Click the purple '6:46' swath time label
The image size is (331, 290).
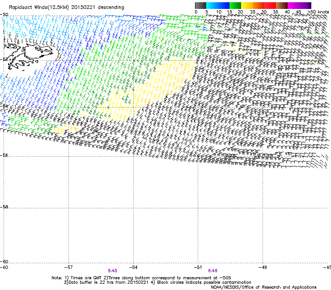tap(212, 271)
